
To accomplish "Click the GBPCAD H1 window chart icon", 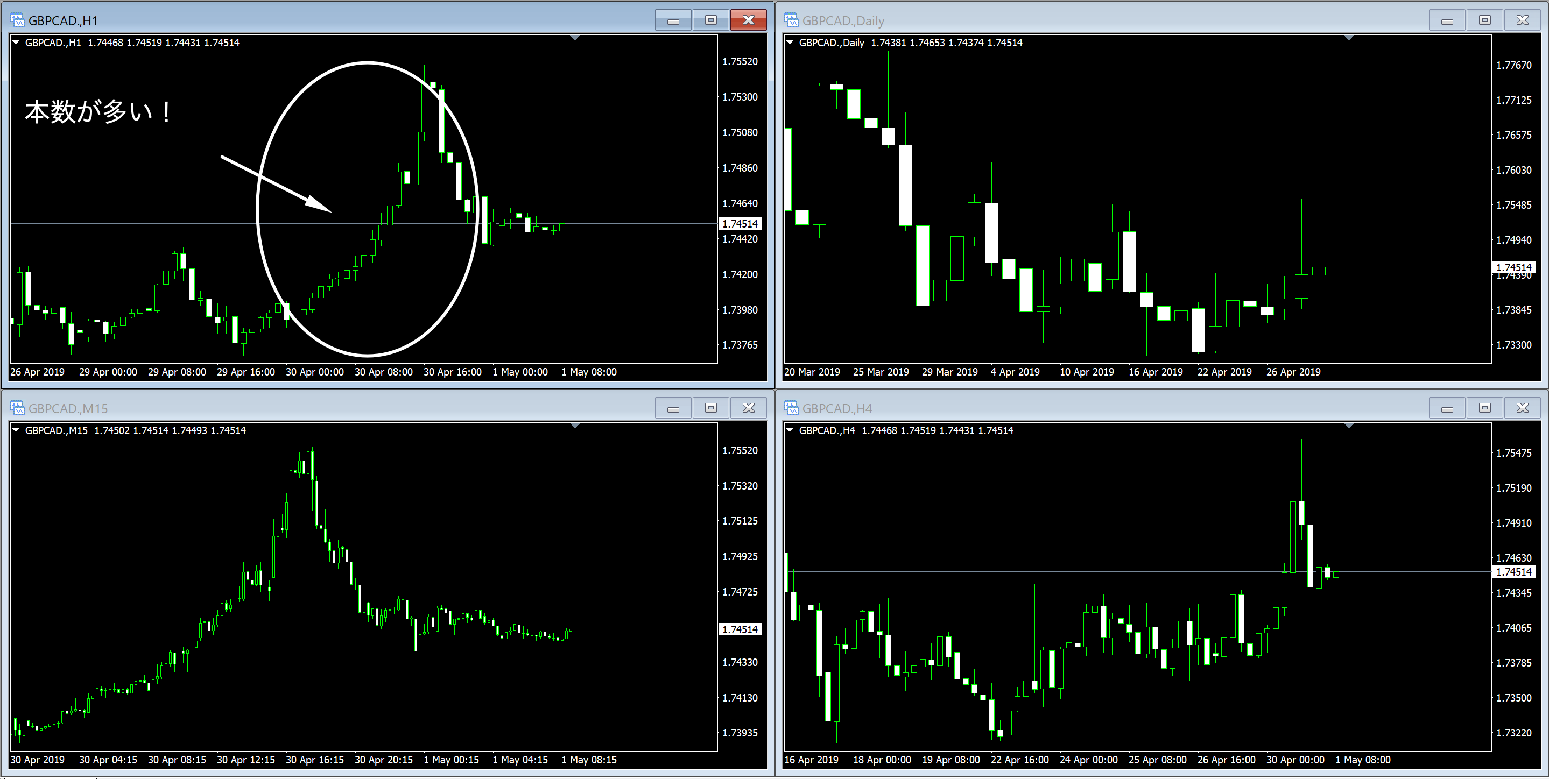I will 17,20.
